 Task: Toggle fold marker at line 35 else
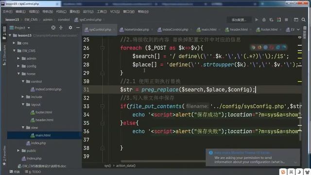103,123
